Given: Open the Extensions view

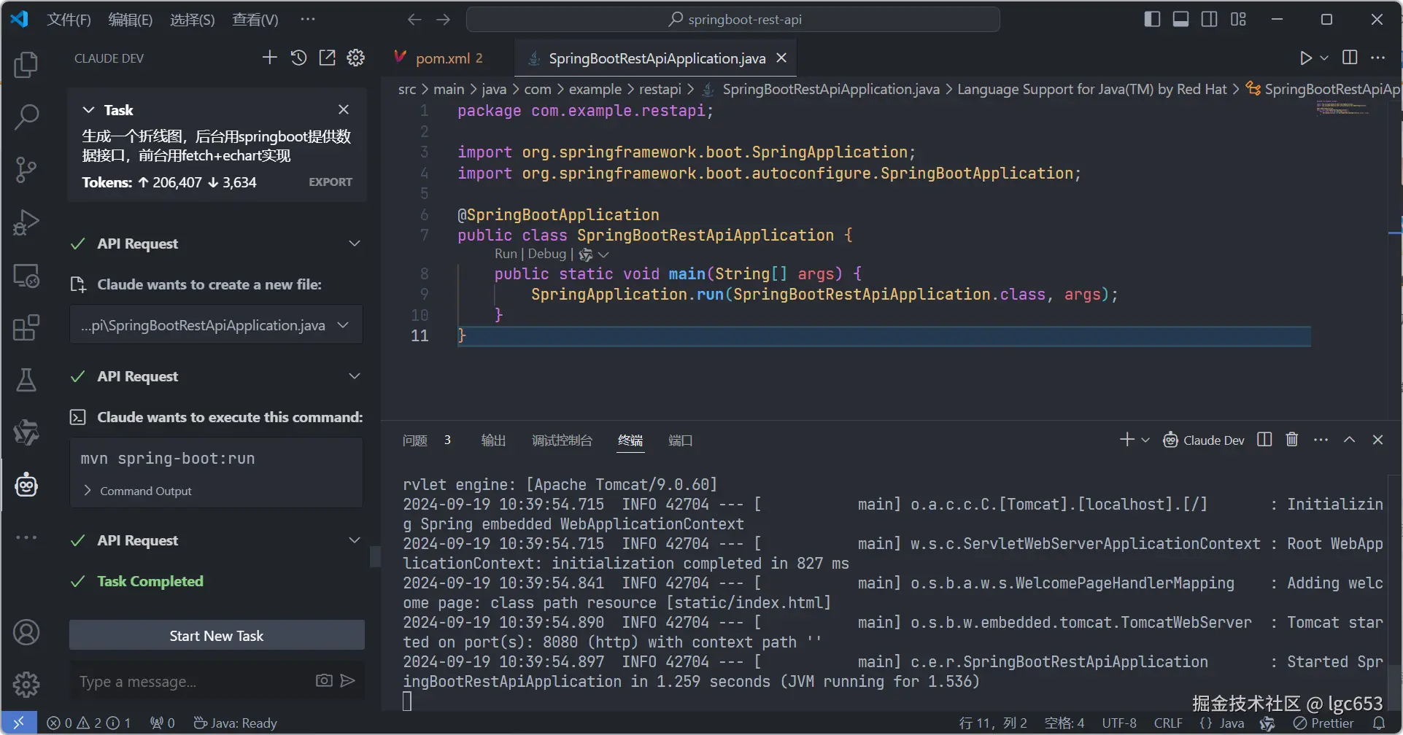Looking at the screenshot, I should tap(26, 327).
